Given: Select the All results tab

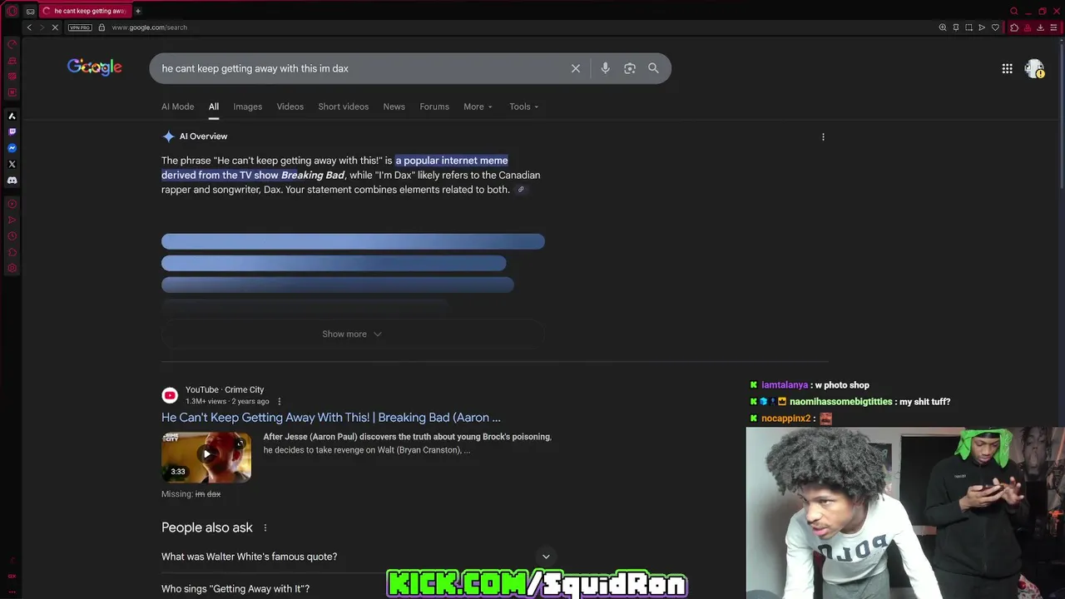Looking at the screenshot, I should click(214, 106).
